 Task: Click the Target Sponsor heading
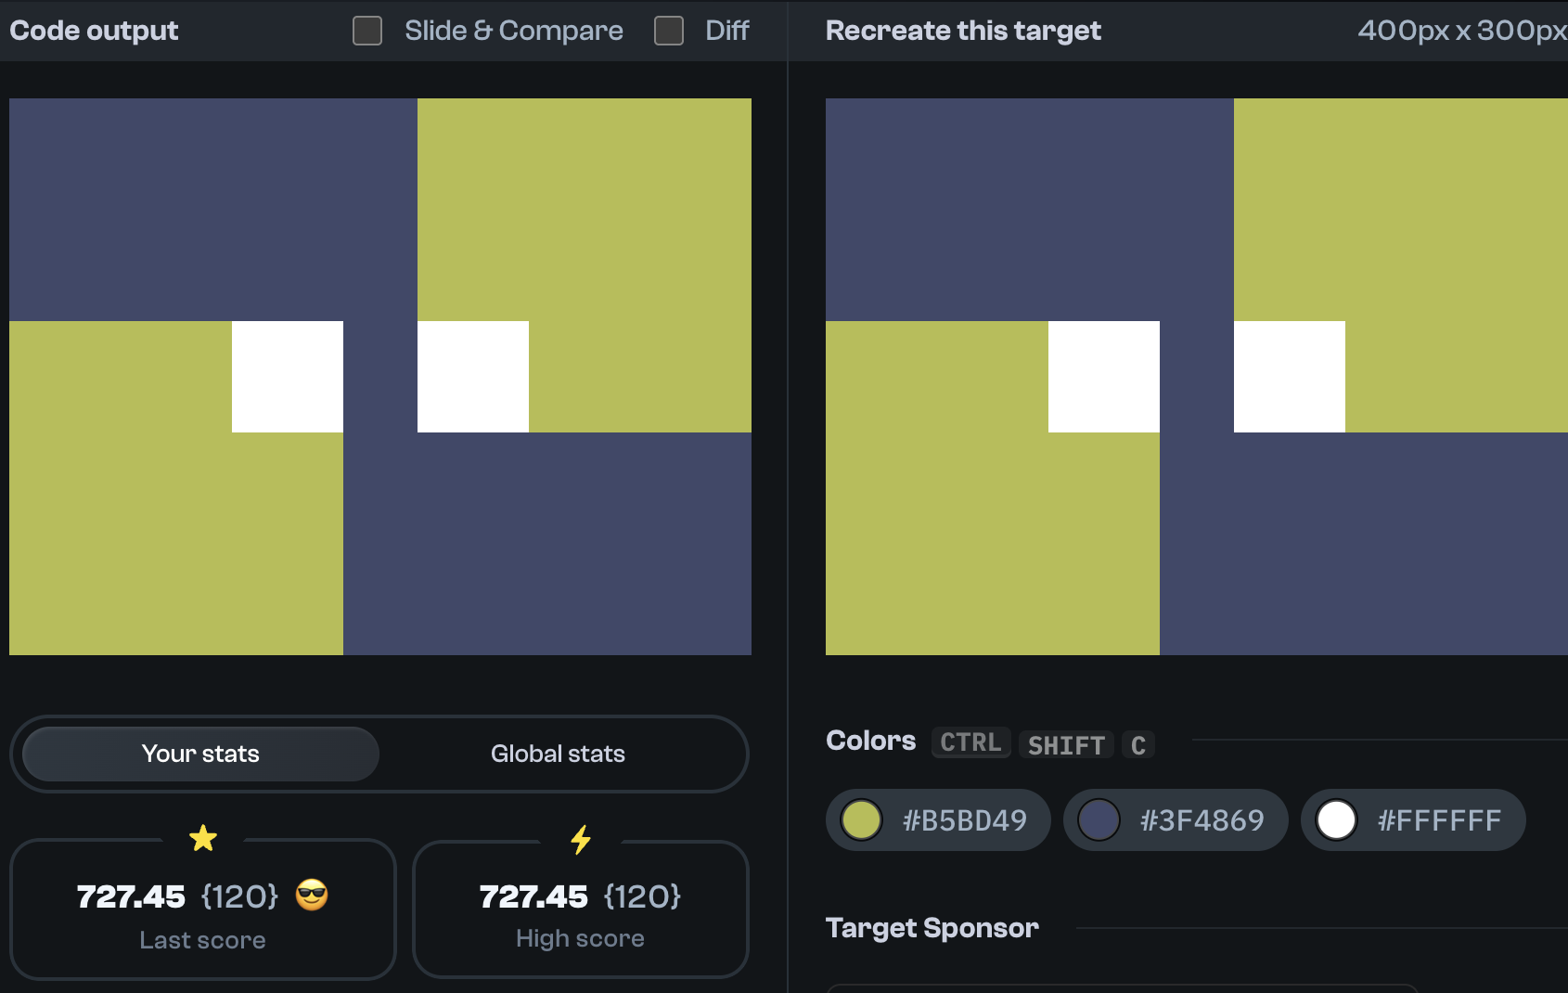tap(932, 927)
